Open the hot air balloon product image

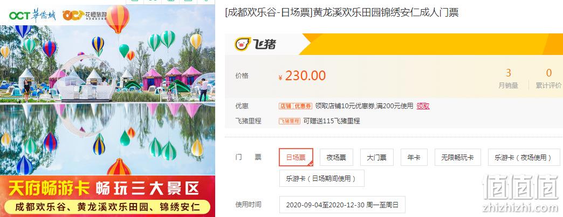(107, 90)
